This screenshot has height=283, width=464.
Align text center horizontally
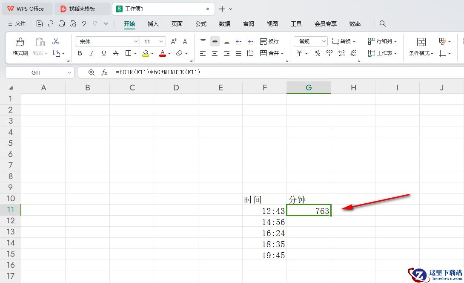(215, 53)
